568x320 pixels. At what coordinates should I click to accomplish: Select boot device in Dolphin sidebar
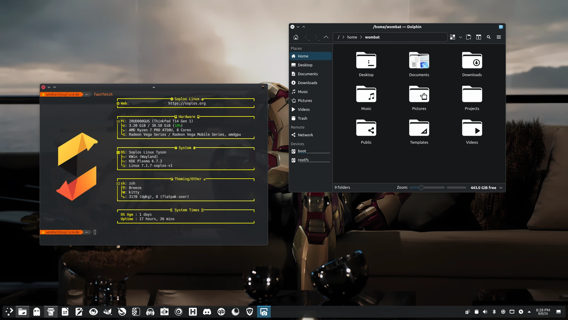[311, 151]
